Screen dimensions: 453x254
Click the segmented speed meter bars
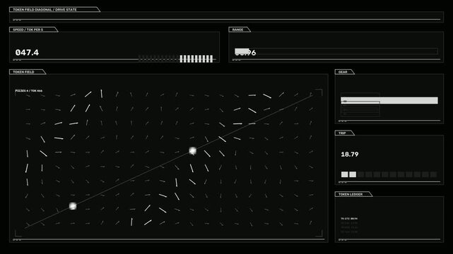tap(176, 59)
